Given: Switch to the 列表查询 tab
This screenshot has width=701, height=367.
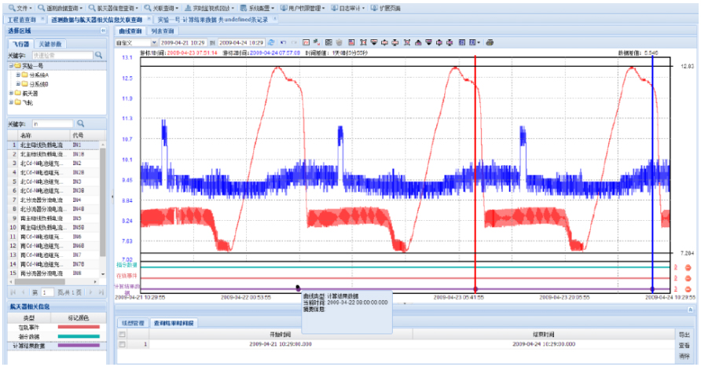Looking at the screenshot, I should point(161,31).
